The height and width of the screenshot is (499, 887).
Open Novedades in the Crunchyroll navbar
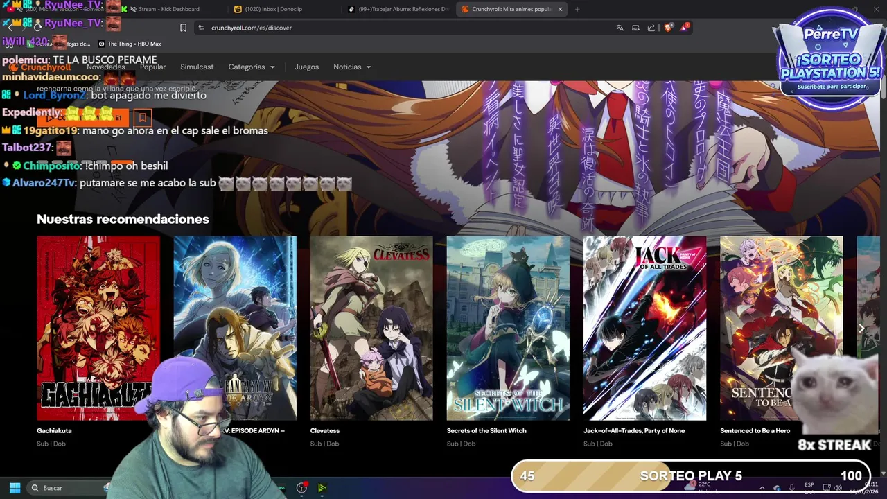pos(105,67)
